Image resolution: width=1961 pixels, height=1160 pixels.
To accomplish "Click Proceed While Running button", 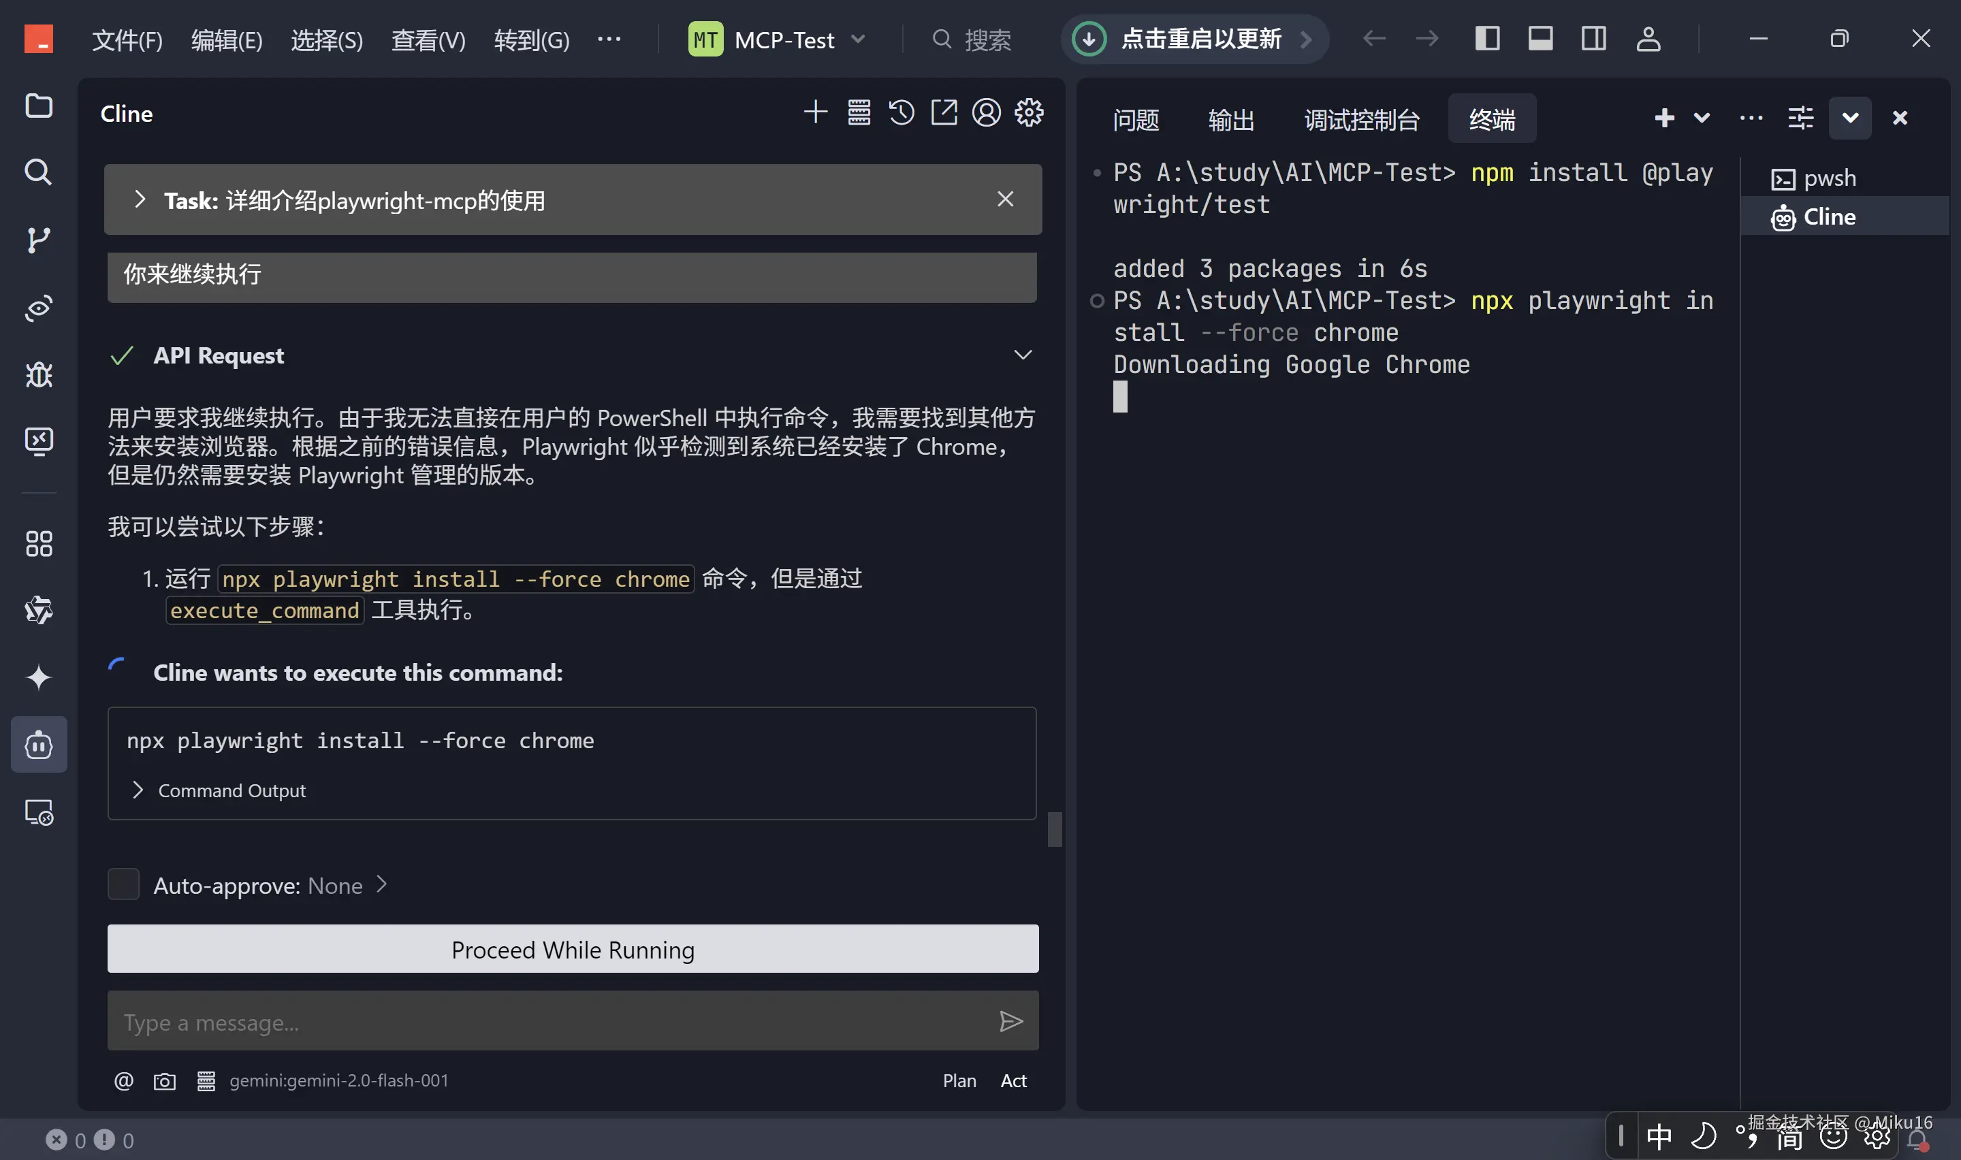I will (x=573, y=949).
